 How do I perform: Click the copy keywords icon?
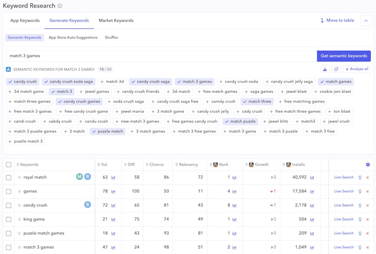(336, 69)
